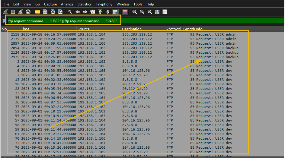Toggle auto-scroll during live capture
Image resolution: width=285 pixels, height=158 pixels.
[x=115, y=12]
